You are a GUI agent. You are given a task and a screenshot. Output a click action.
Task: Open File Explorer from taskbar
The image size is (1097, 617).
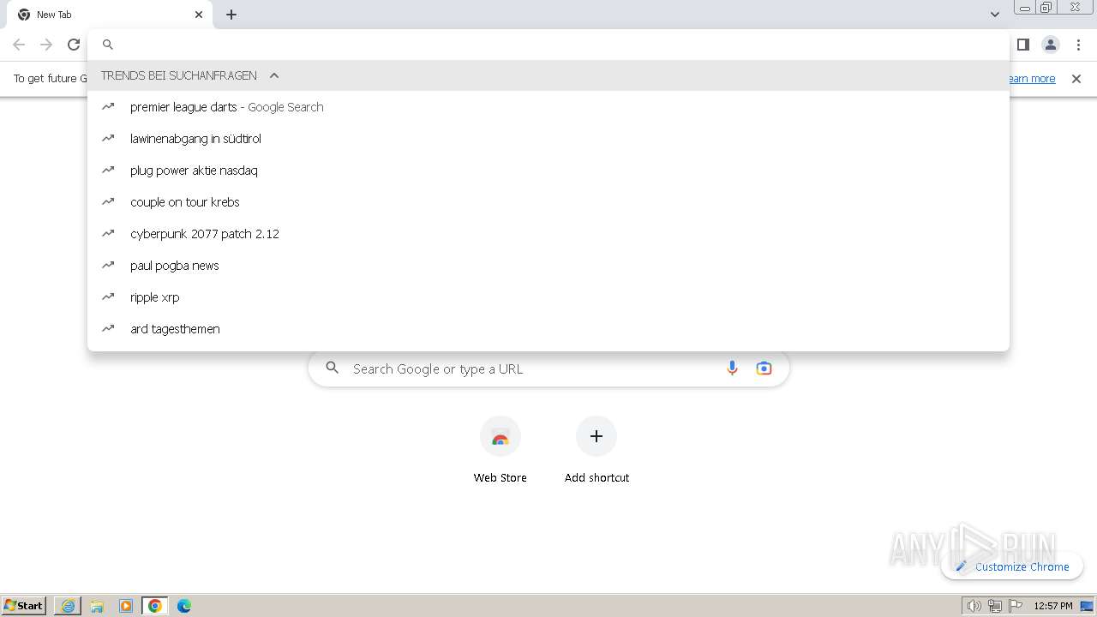[97, 606]
